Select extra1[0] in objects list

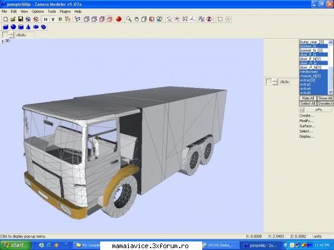coord(313,80)
